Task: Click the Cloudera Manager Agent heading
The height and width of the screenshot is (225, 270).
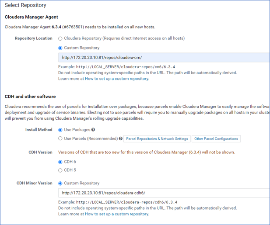Action: pyautogui.click(x=32, y=17)
